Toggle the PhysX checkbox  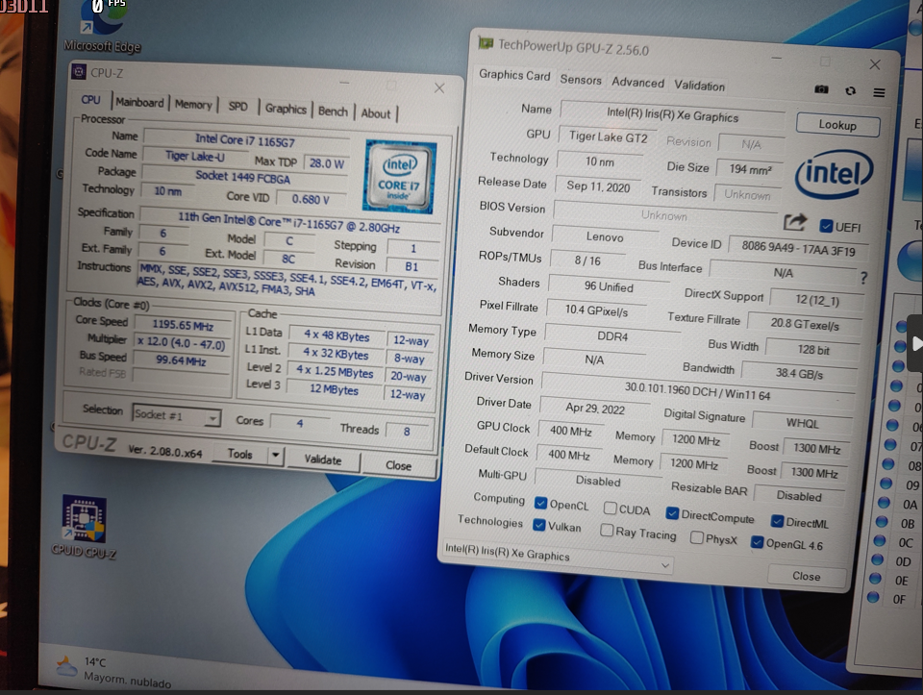(x=696, y=537)
